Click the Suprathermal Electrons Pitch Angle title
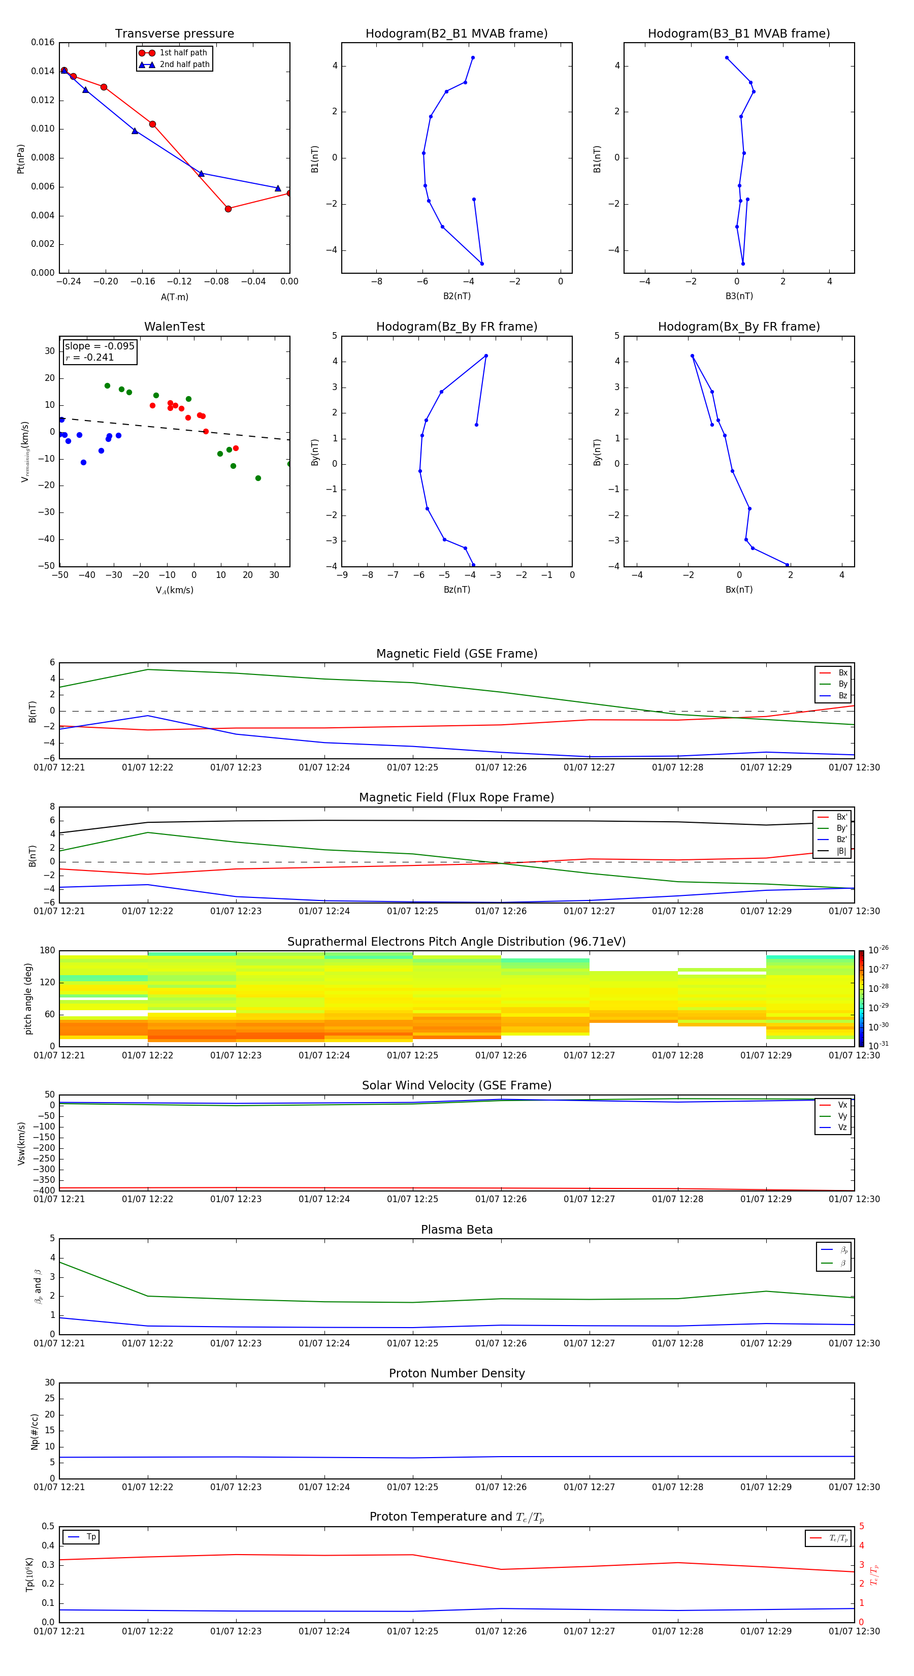The height and width of the screenshot is (1676, 914). 456,942
